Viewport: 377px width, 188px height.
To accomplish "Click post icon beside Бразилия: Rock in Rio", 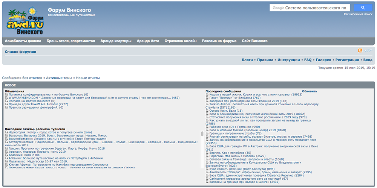I will tap(6, 155).
